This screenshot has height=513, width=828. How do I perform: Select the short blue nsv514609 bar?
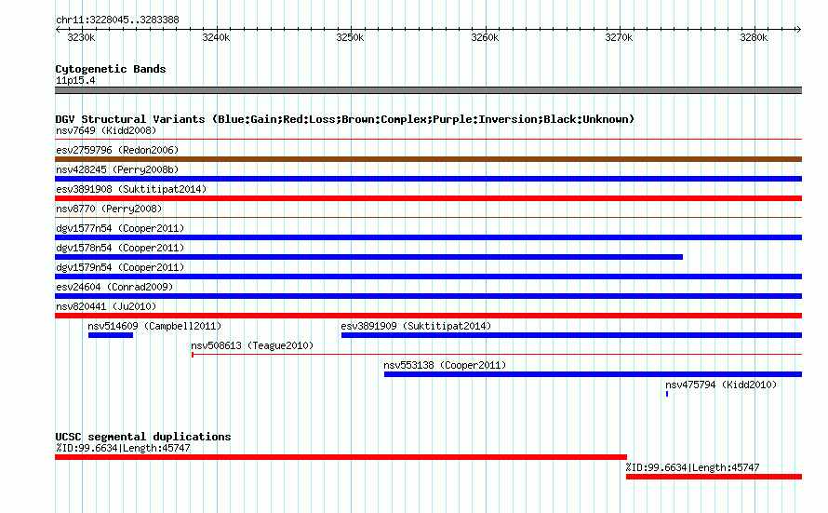pos(111,335)
